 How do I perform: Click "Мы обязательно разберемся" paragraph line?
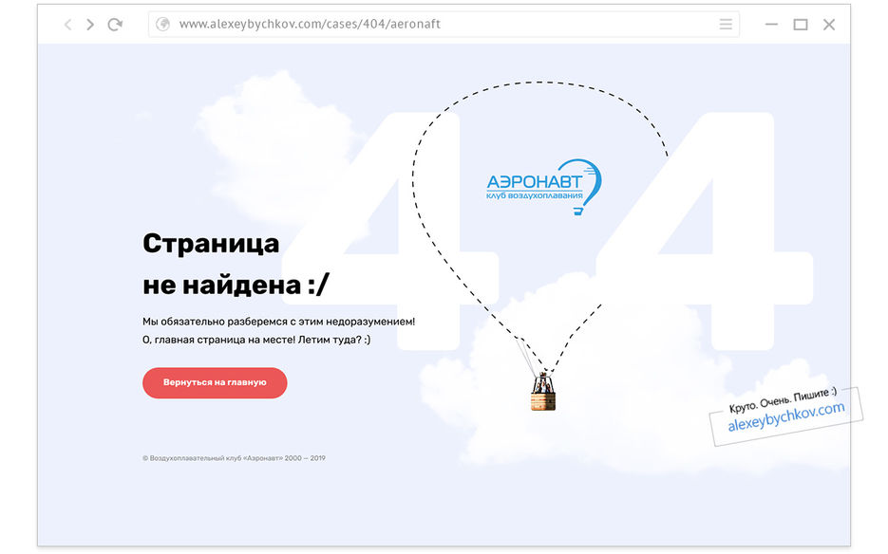tap(278, 322)
